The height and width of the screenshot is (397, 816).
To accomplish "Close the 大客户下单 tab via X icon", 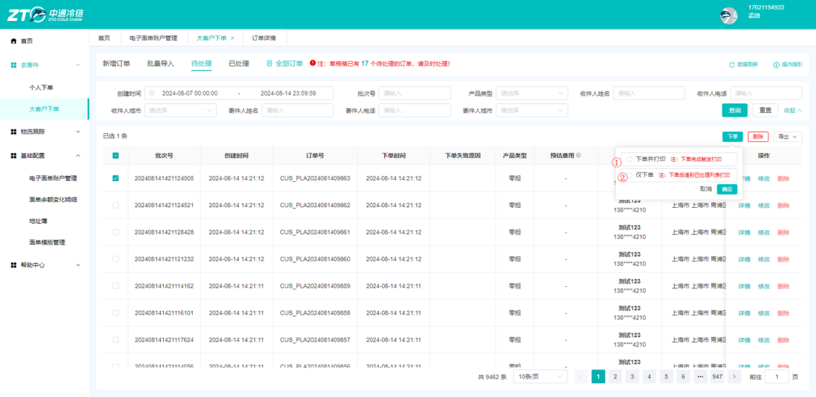I will coord(233,38).
